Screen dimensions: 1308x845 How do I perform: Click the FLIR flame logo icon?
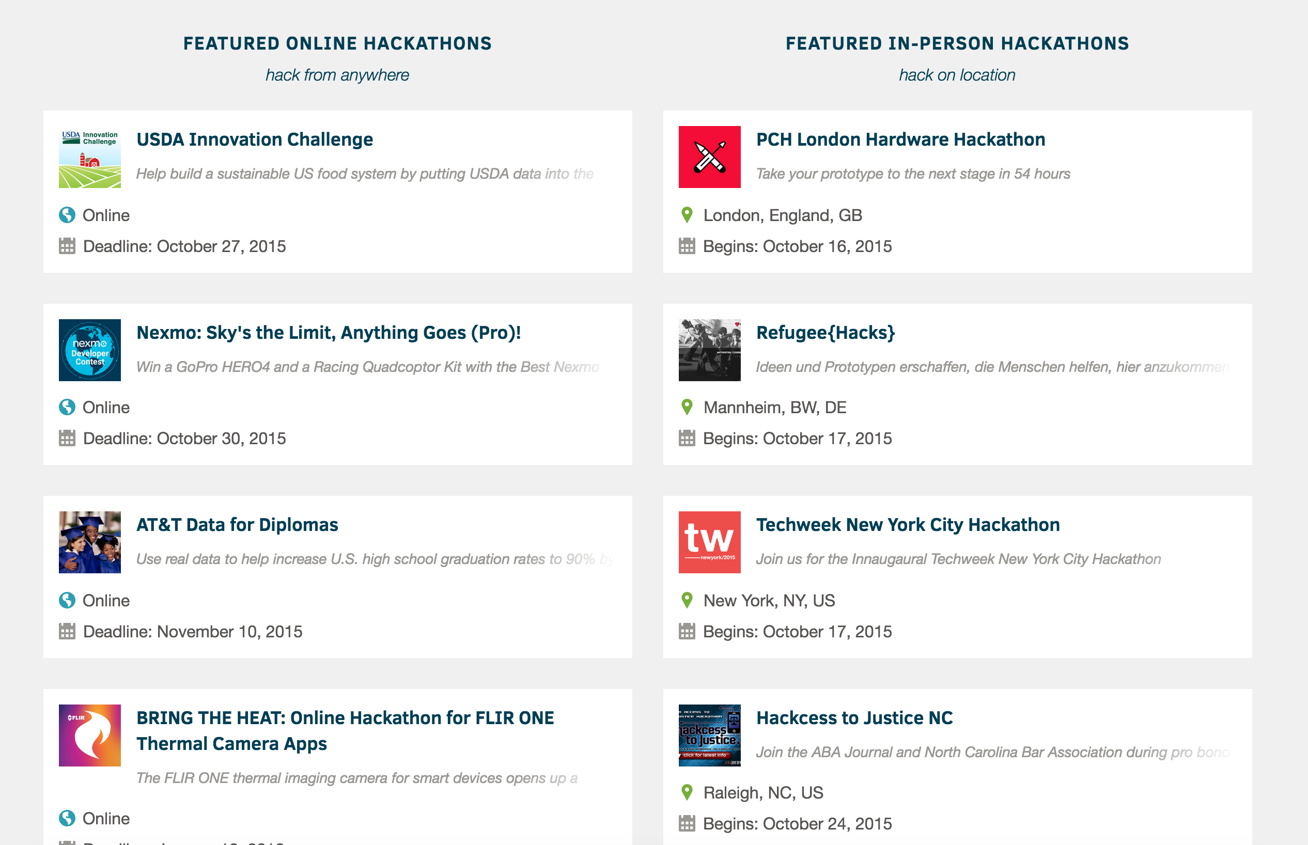tap(89, 736)
